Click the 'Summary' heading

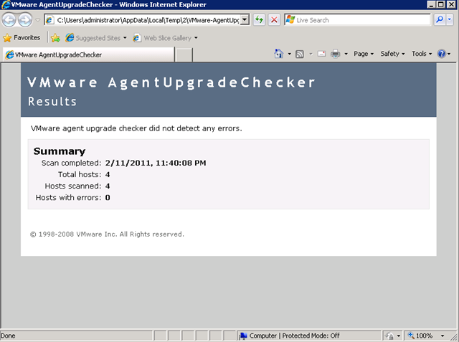tap(60, 151)
